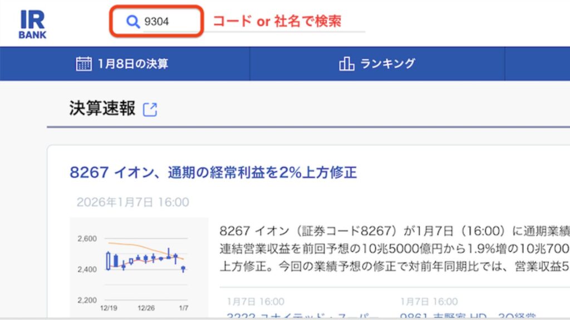Click the magnifying glass search icon
Screen dimensions: 570x320
point(132,22)
